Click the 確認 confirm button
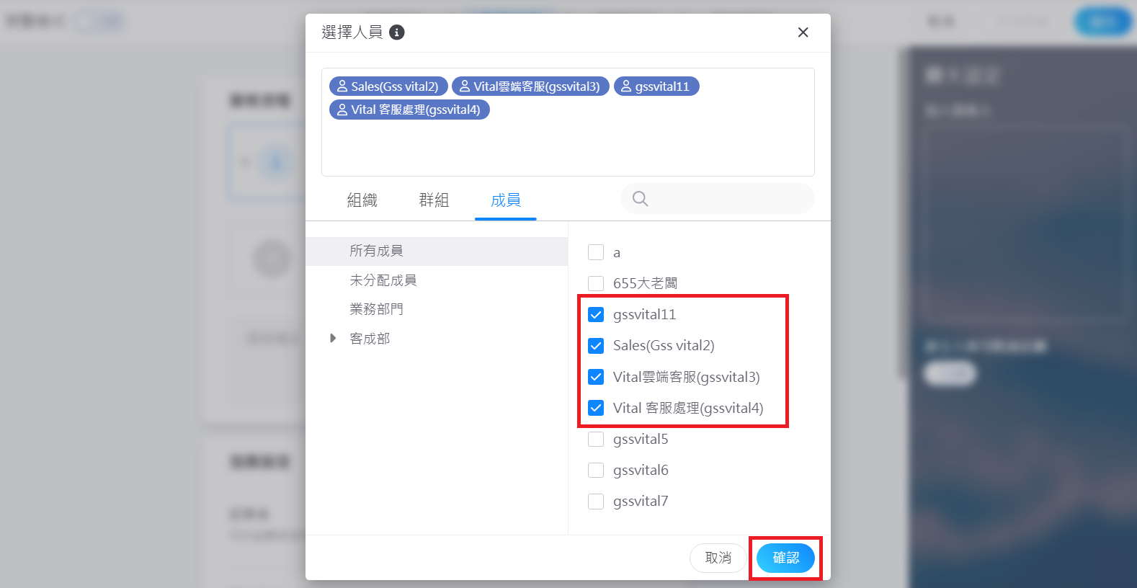Screen dimensions: 1137x588 click(785, 558)
